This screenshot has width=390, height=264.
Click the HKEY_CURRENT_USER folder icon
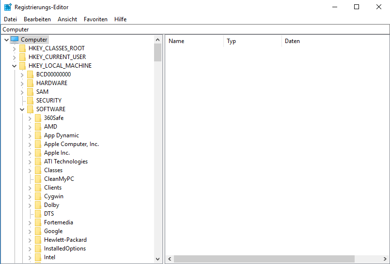pyautogui.click(x=22, y=57)
